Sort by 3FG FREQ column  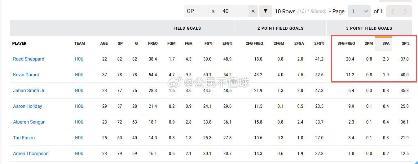pyautogui.click(x=346, y=44)
